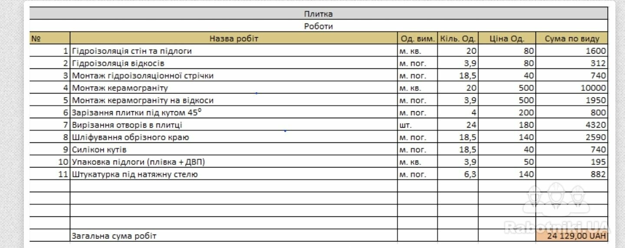Select the 'Монтаж керамограніту' row name cell
Screen dimensions: 625x248
(x=234, y=88)
